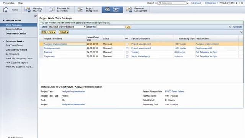
Task: Open the Export button menu
Action: [x=64, y=32]
